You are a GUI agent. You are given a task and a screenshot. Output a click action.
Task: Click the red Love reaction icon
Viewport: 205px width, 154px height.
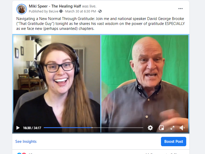click(24, 153)
